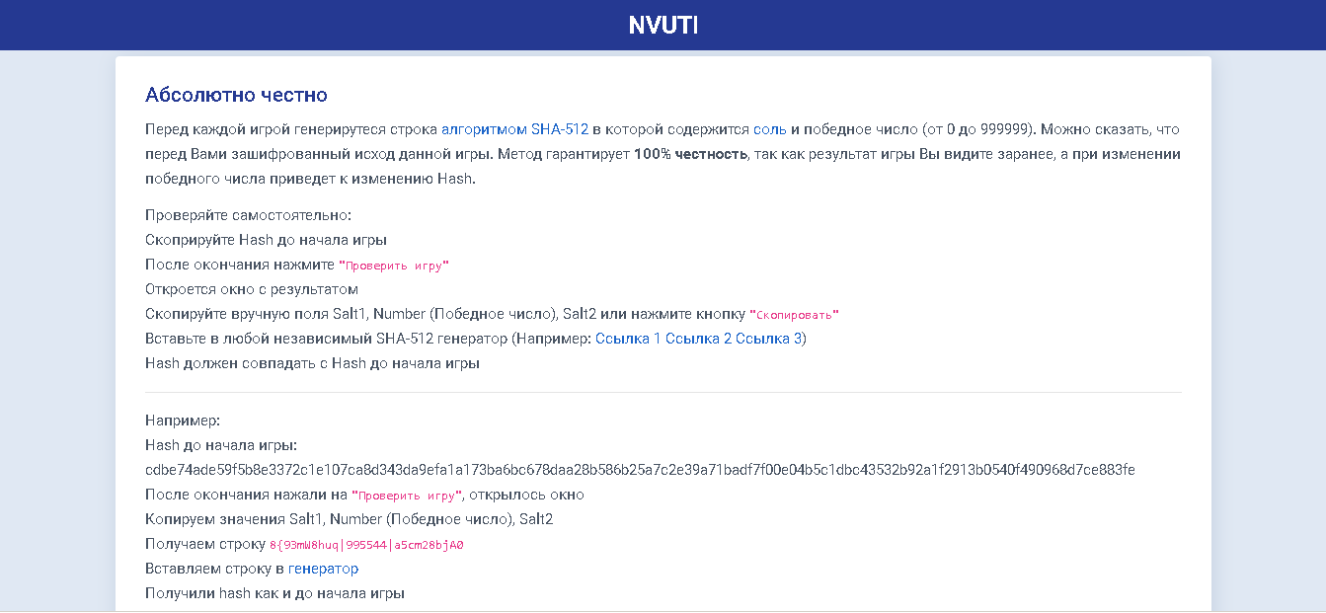
Task: Click the 'Например:' line
Action: pos(183,421)
